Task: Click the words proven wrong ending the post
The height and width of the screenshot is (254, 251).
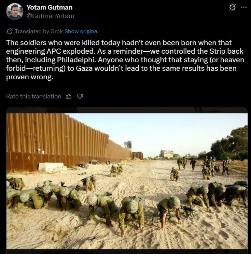Action: tap(30, 77)
